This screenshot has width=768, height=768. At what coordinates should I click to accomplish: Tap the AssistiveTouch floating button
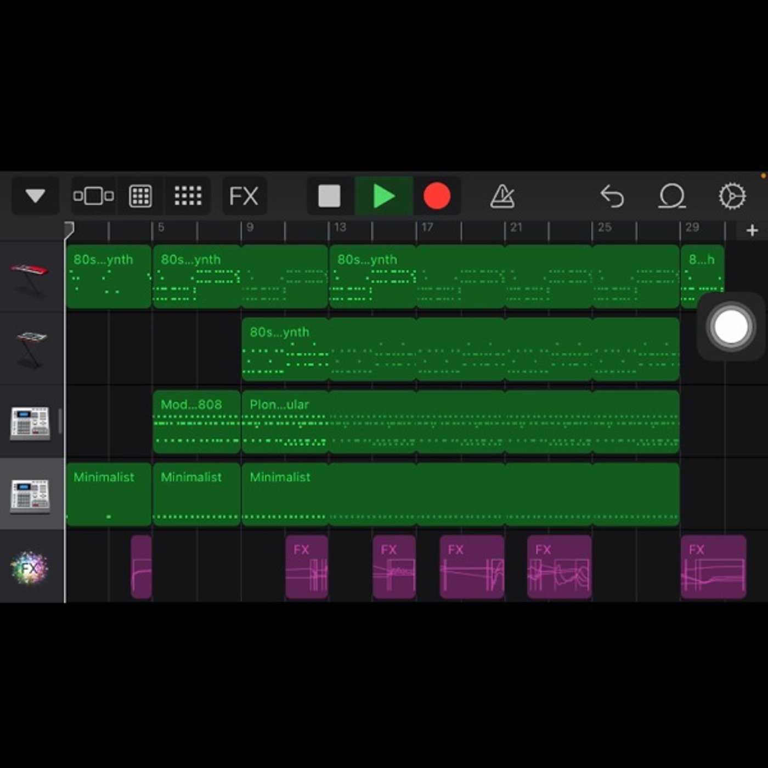coord(730,327)
